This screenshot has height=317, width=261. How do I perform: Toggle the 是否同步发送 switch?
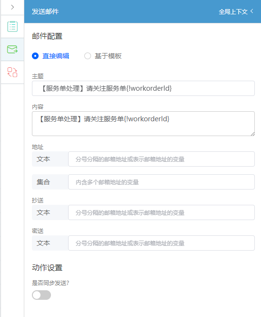pyautogui.click(x=41, y=295)
